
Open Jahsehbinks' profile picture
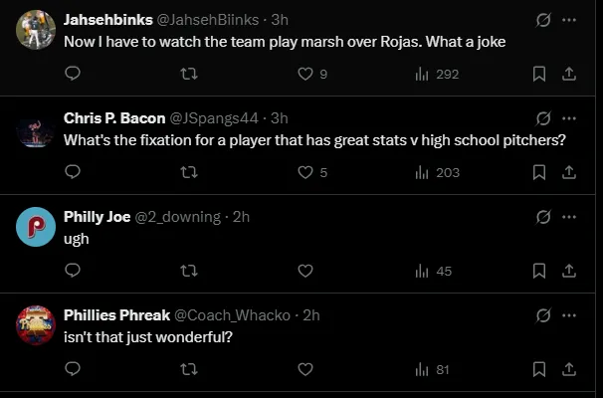pyautogui.click(x=36, y=30)
